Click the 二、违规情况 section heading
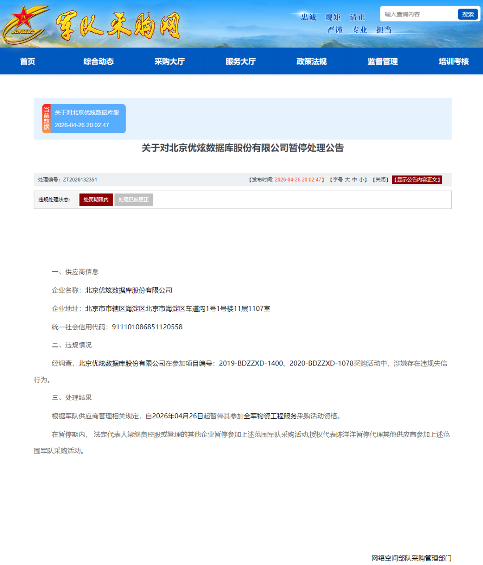Image resolution: width=483 pixels, height=565 pixels. pos(72,345)
